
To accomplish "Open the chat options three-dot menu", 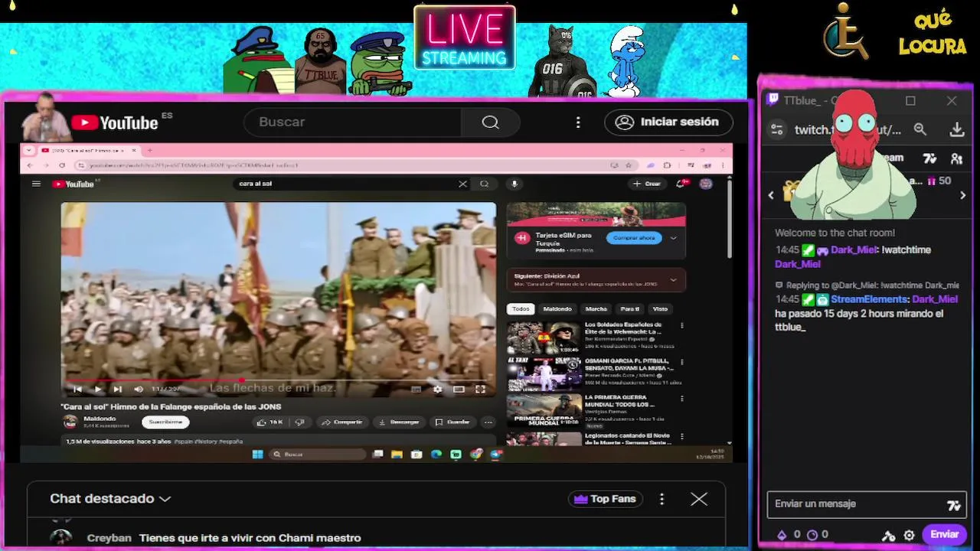I will point(661,499).
